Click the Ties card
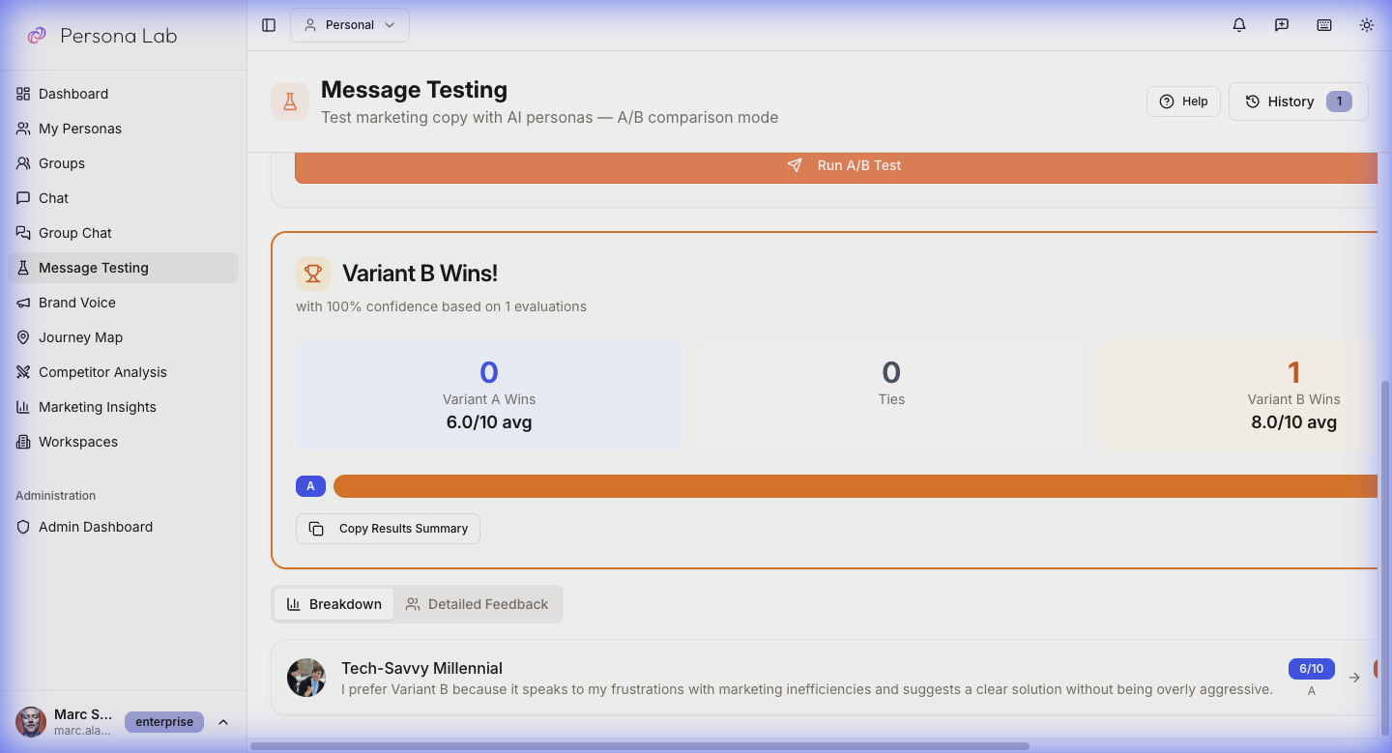1392x753 pixels. (891, 396)
